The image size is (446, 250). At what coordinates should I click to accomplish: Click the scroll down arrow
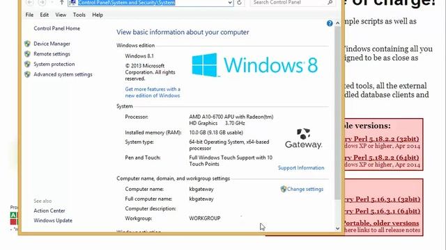337,228
